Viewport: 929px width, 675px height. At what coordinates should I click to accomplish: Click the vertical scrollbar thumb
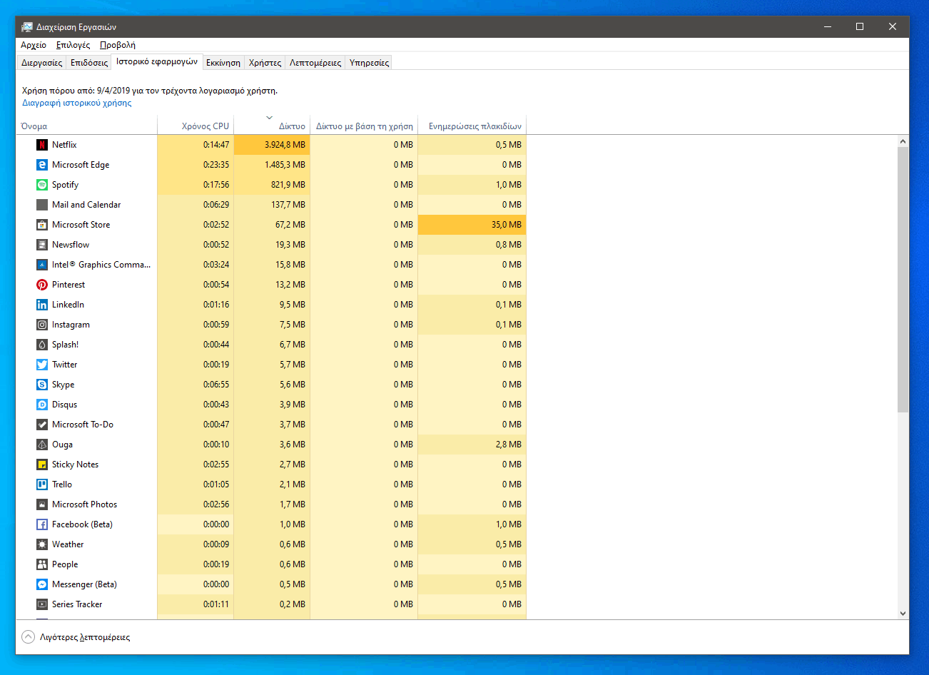point(903,280)
